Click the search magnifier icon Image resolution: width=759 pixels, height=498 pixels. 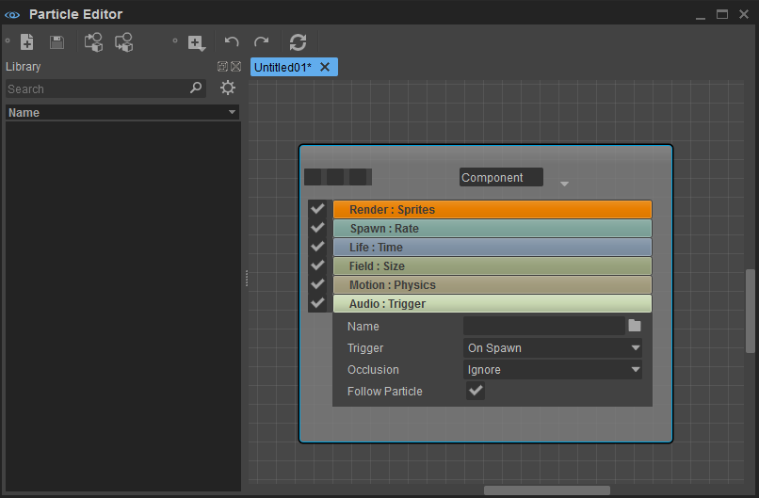196,88
